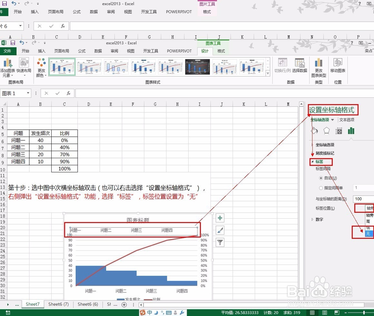The image size is (374, 316).
Task: Switch to Sheet7 worksheet tab
Action: (33, 304)
